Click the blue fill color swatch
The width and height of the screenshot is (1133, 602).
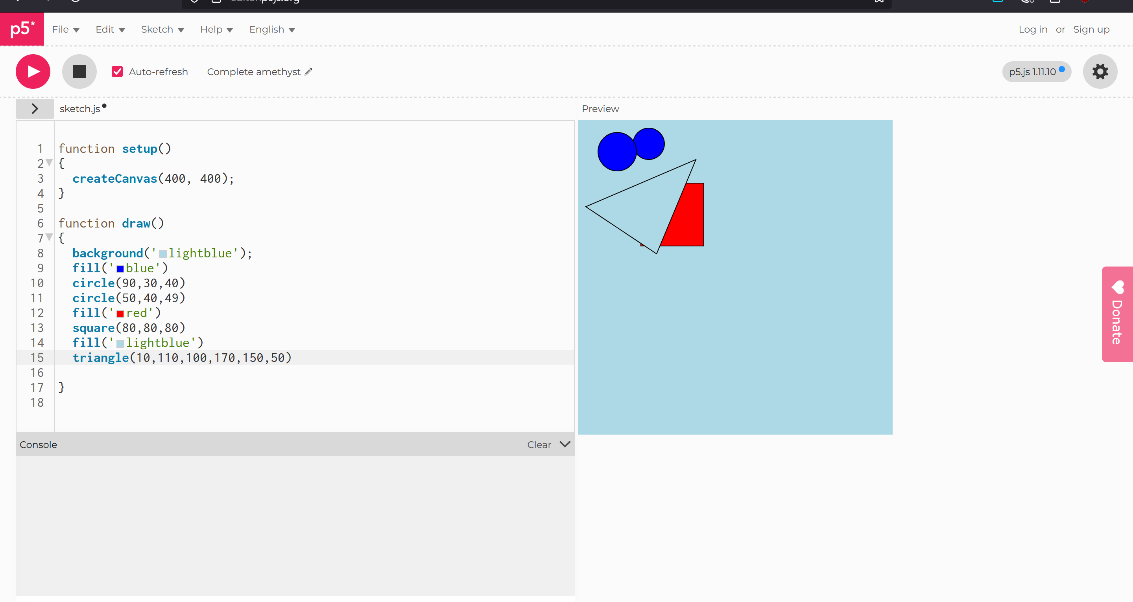120,269
